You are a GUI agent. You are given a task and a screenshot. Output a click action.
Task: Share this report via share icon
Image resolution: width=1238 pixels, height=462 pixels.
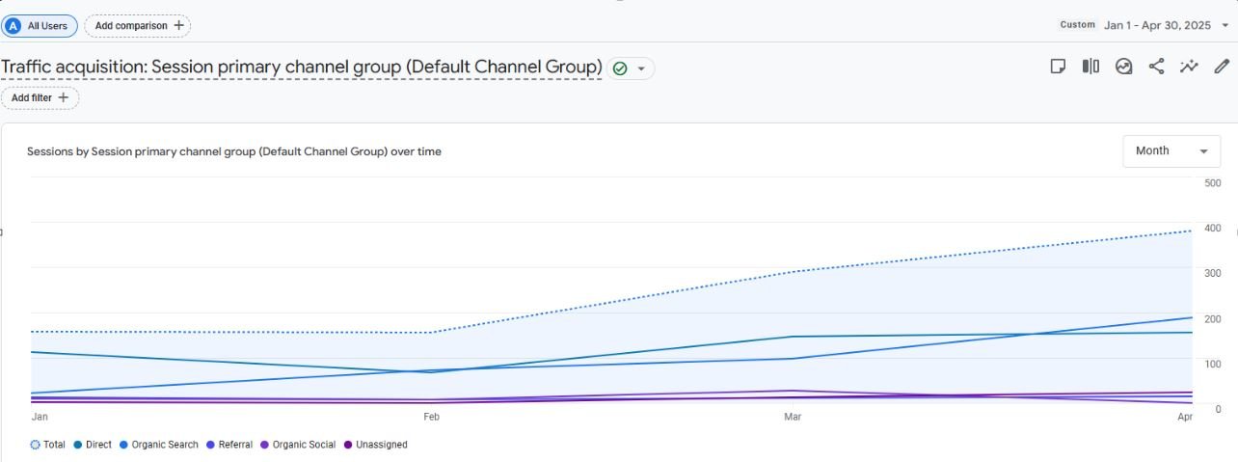tap(1156, 67)
